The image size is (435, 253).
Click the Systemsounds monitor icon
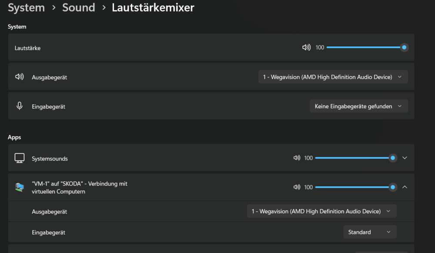(20, 158)
